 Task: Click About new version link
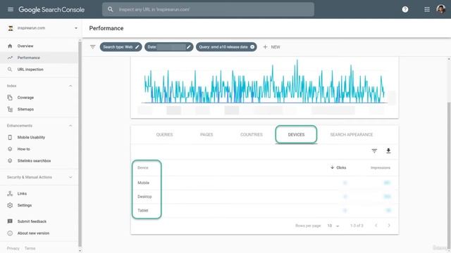33,233
